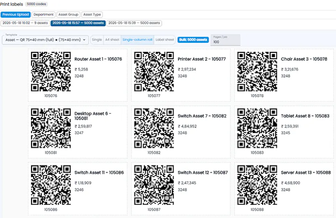336x218 pixels.
Task: Click the price ₹ 2,97,234 on Printer label
Action: coord(187,69)
